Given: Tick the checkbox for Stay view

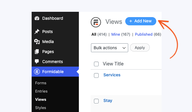Looking at the screenshot, I should [96, 101].
